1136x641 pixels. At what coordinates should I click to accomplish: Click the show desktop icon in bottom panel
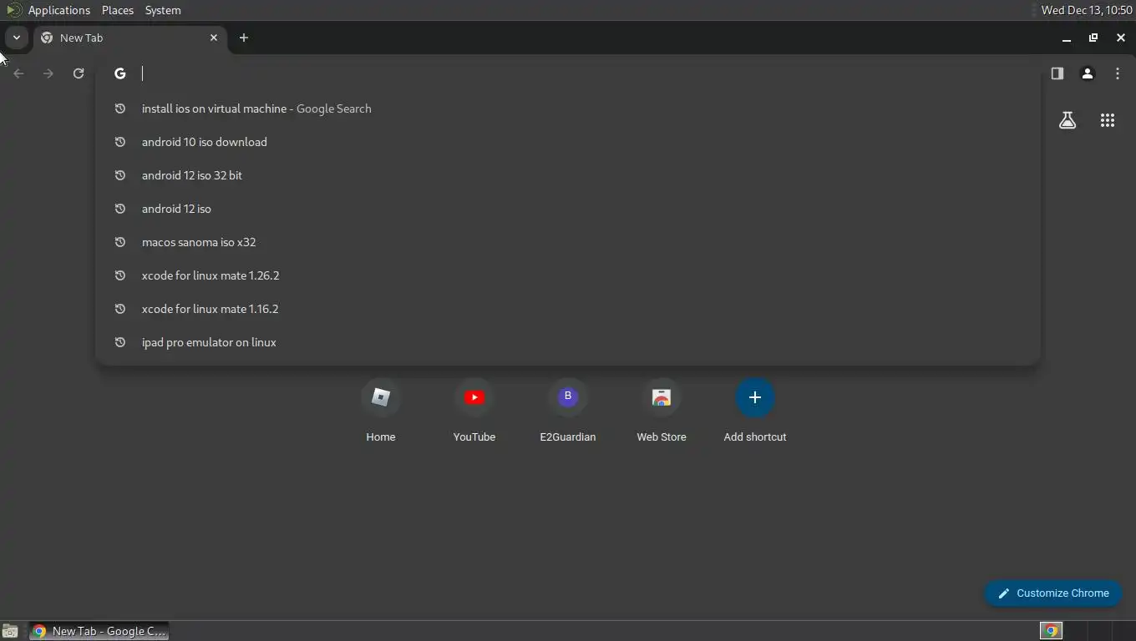click(x=10, y=631)
